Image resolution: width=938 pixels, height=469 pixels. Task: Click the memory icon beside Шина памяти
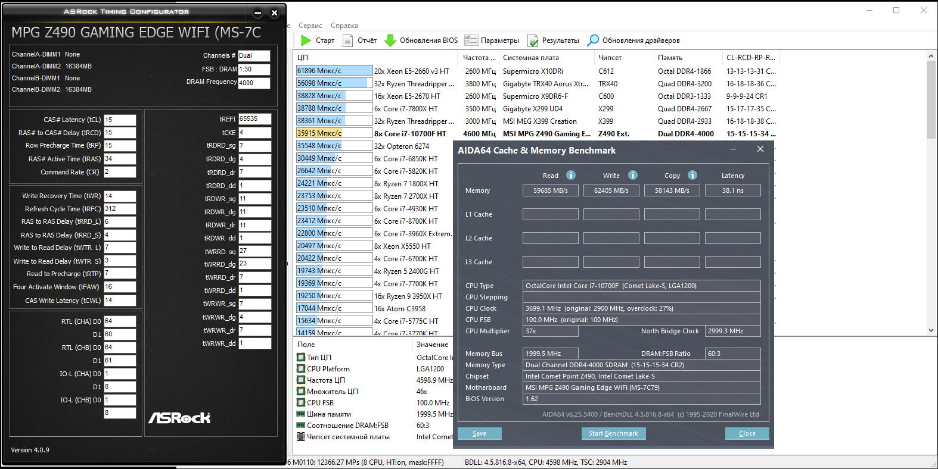point(301,414)
